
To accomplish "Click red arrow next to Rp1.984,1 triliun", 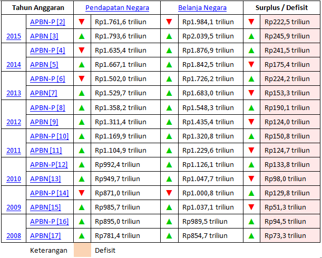I will pos(169,22).
